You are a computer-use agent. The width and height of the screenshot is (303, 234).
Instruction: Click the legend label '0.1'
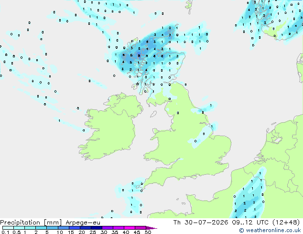pyautogui.click(x=5, y=232)
